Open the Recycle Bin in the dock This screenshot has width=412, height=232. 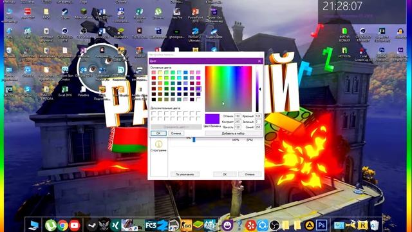coord(375,226)
